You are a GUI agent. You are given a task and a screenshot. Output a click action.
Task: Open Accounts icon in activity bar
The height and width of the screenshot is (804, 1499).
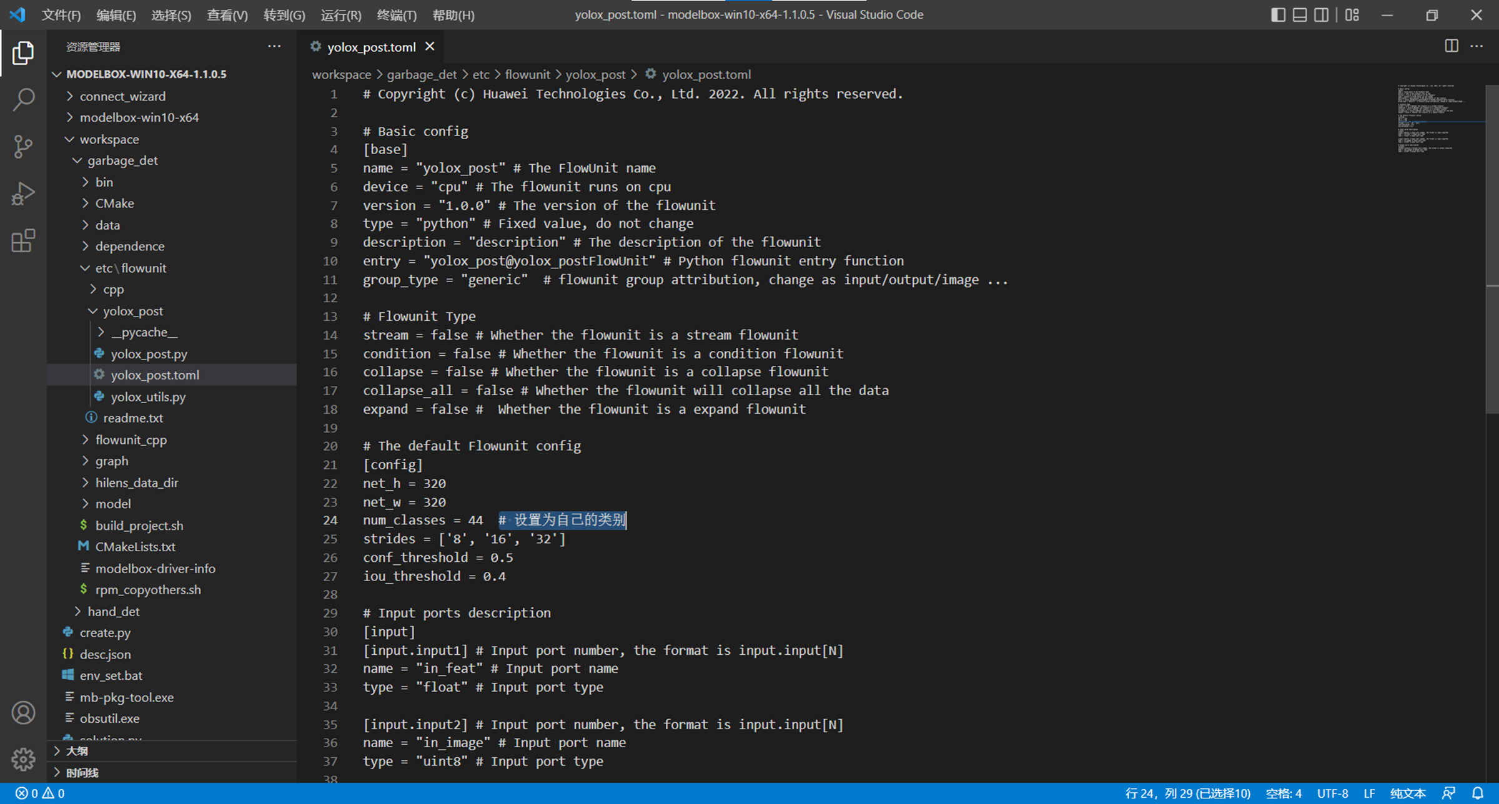click(23, 713)
